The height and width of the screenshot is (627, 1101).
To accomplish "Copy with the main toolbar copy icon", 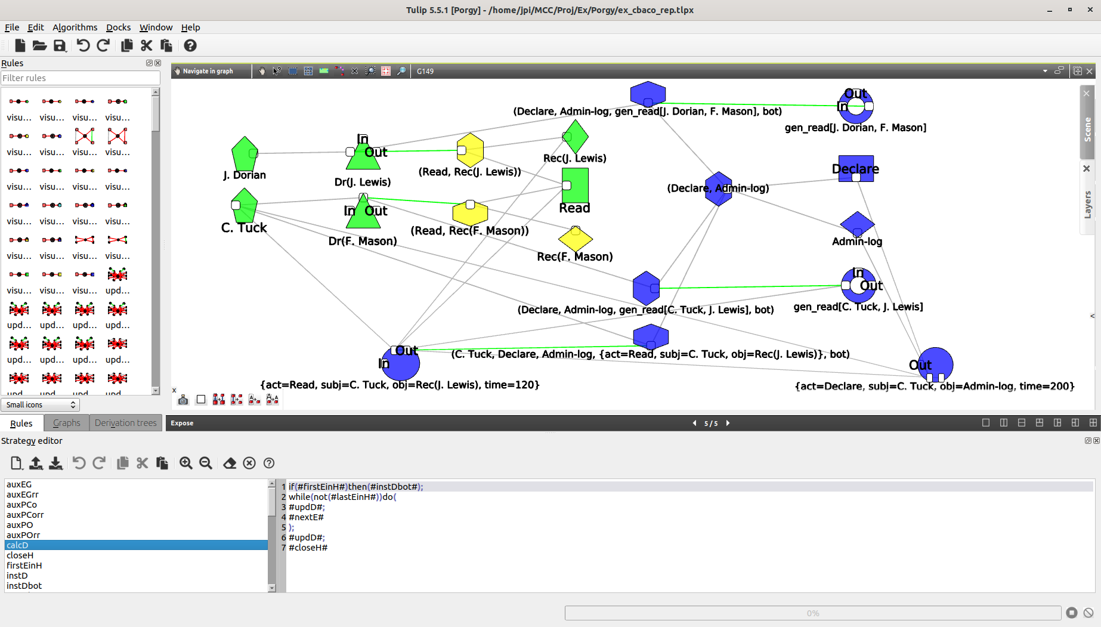I will point(126,45).
